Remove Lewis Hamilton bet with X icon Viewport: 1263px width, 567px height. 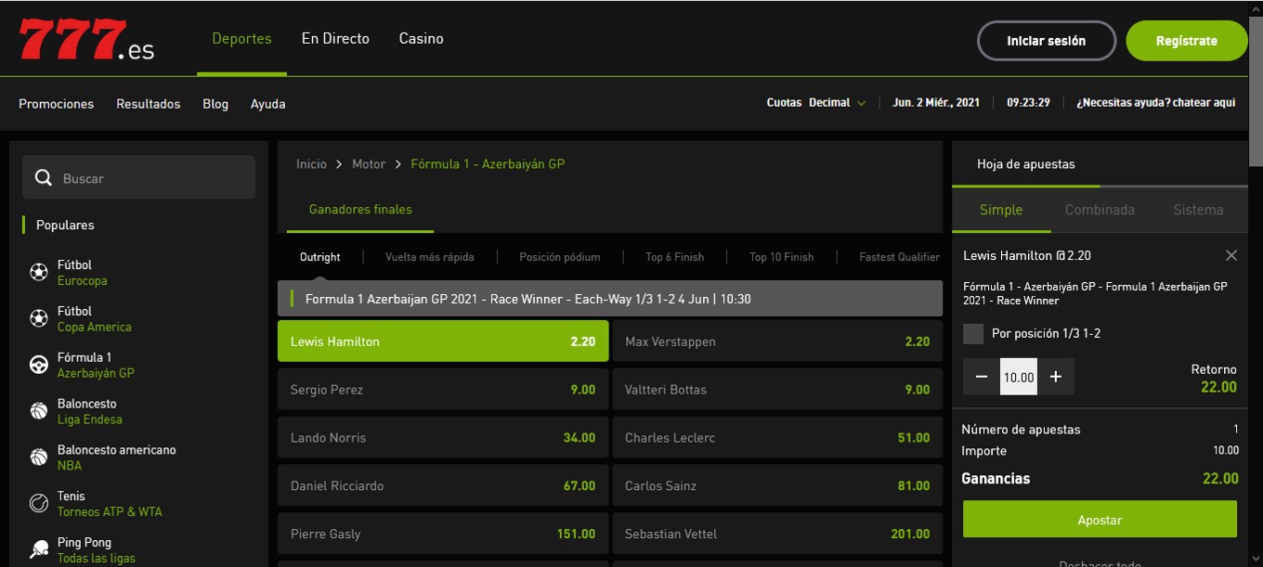pyautogui.click(x=1231, y=255)
